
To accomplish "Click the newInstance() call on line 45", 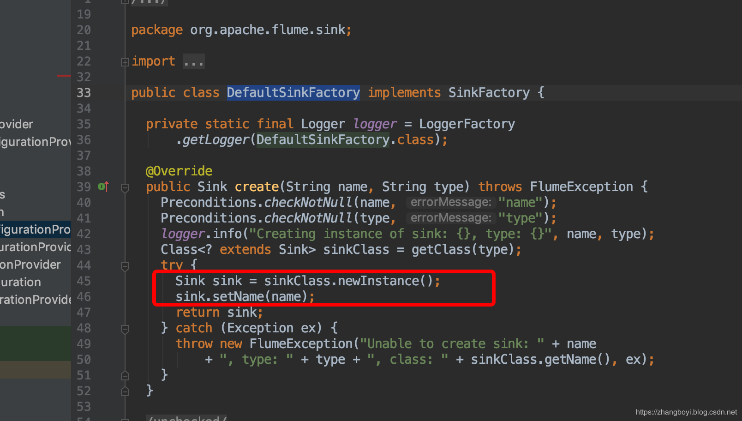I will coord(385,281).
